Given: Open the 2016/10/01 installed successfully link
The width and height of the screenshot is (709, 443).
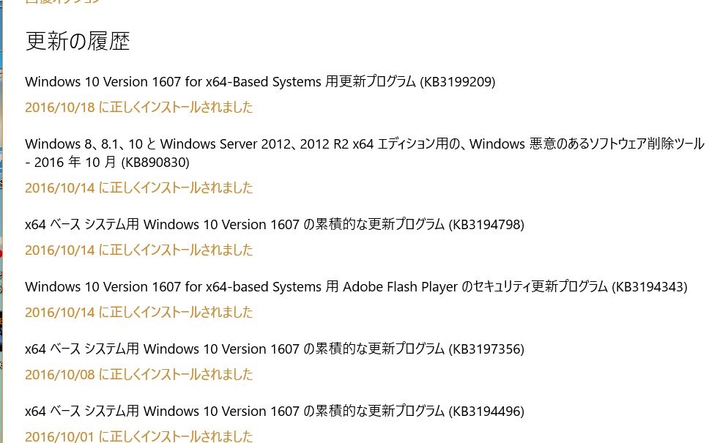Looking at the screenshot, I should pos(138,436).
